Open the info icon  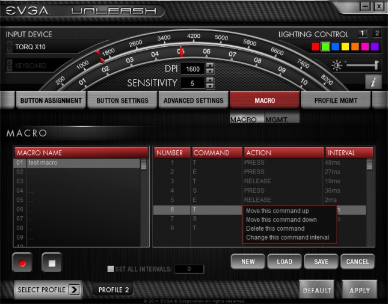point(373,82)
